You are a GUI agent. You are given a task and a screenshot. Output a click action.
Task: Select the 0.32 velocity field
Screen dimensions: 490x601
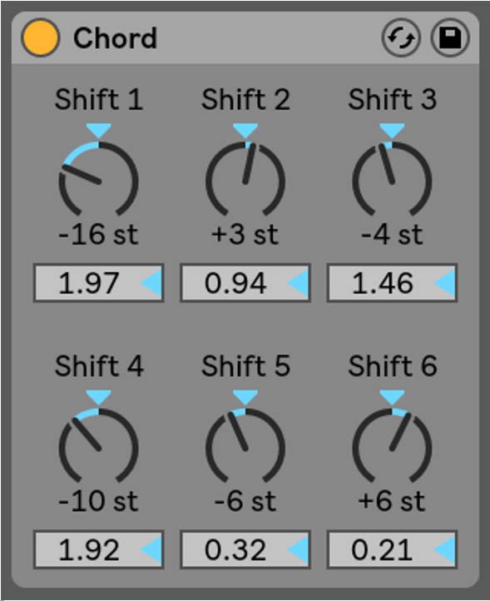pos(245,549)
